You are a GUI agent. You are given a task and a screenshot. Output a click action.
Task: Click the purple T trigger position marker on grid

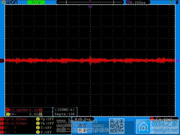coord(90,6)
